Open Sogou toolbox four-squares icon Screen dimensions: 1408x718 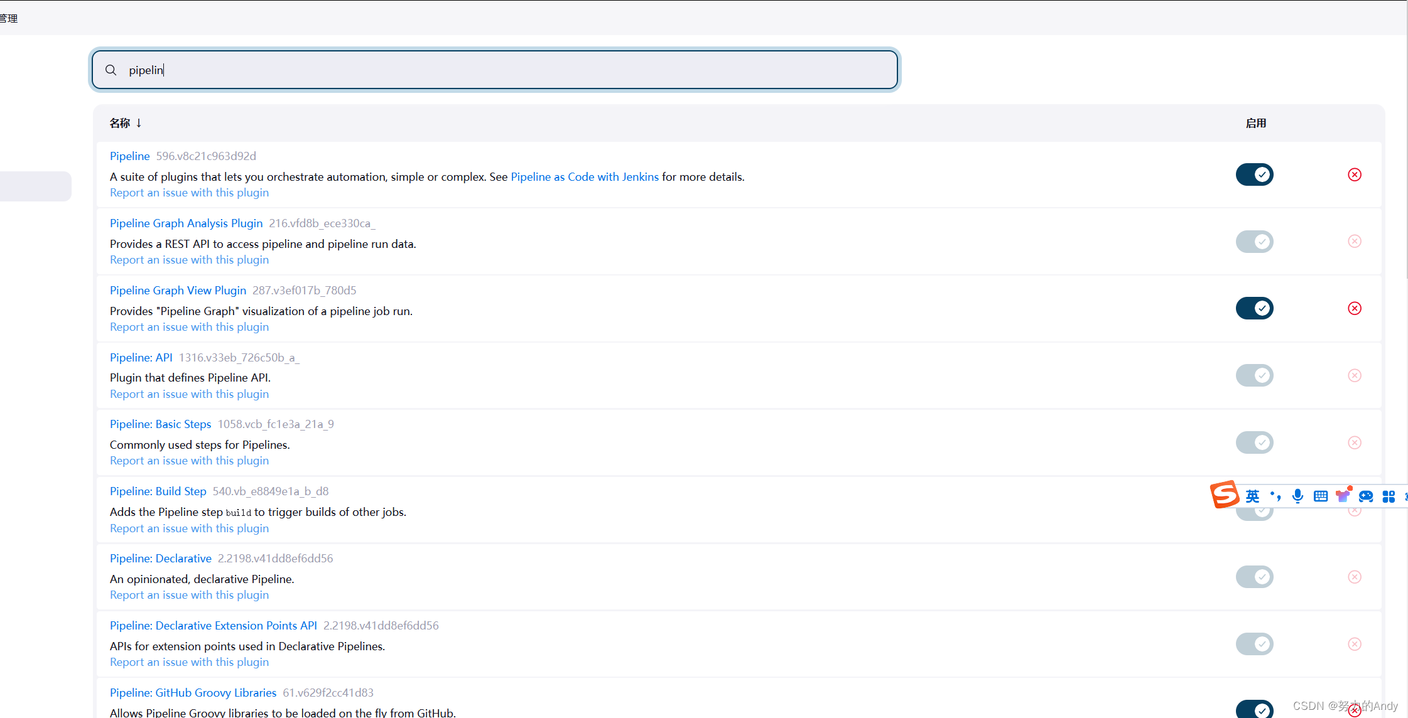(1389, 496)
